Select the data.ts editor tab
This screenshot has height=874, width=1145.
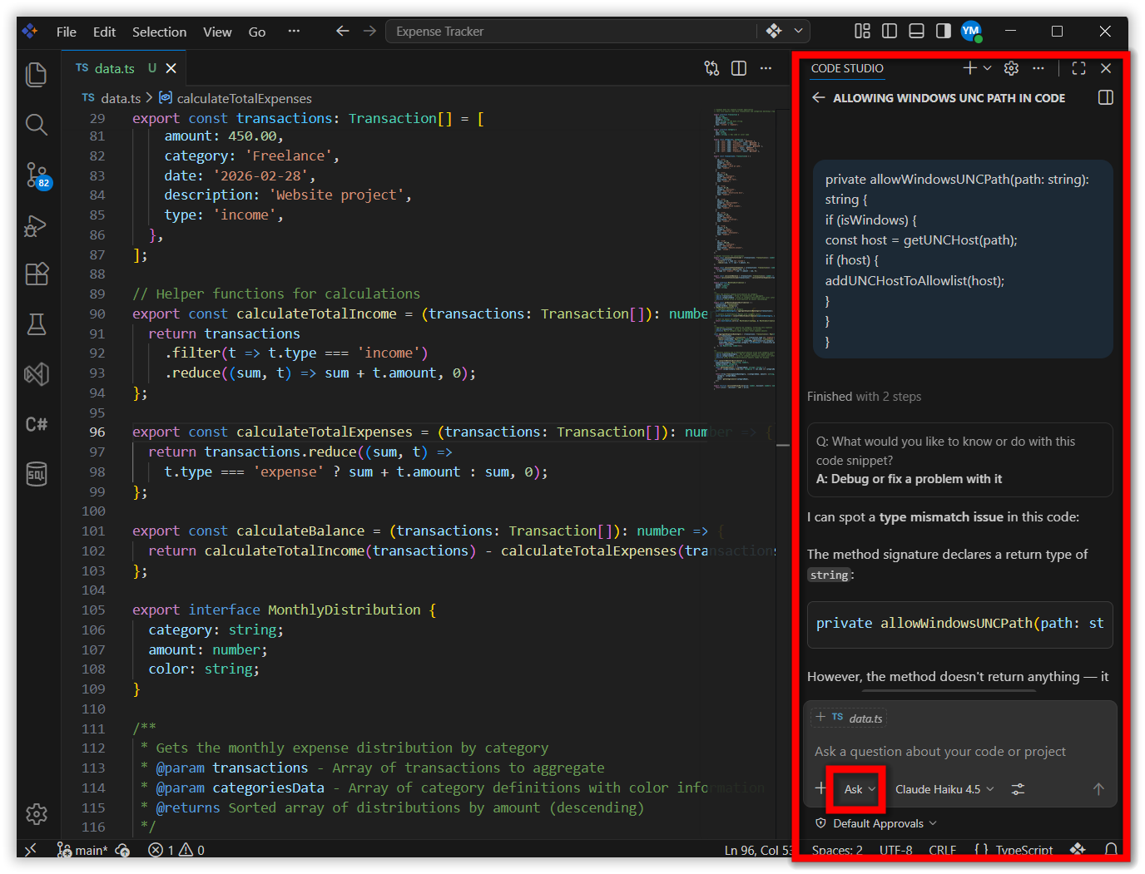click(x=123, y=68)
